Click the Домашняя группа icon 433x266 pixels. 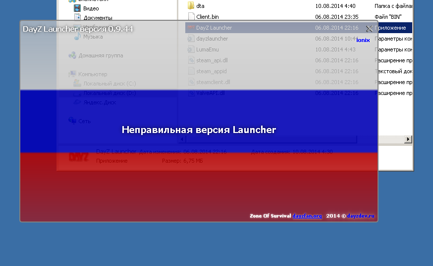(72, 55)
